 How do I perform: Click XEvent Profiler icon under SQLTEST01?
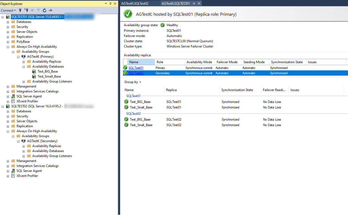pyautogui.click(x=13, y=101)
